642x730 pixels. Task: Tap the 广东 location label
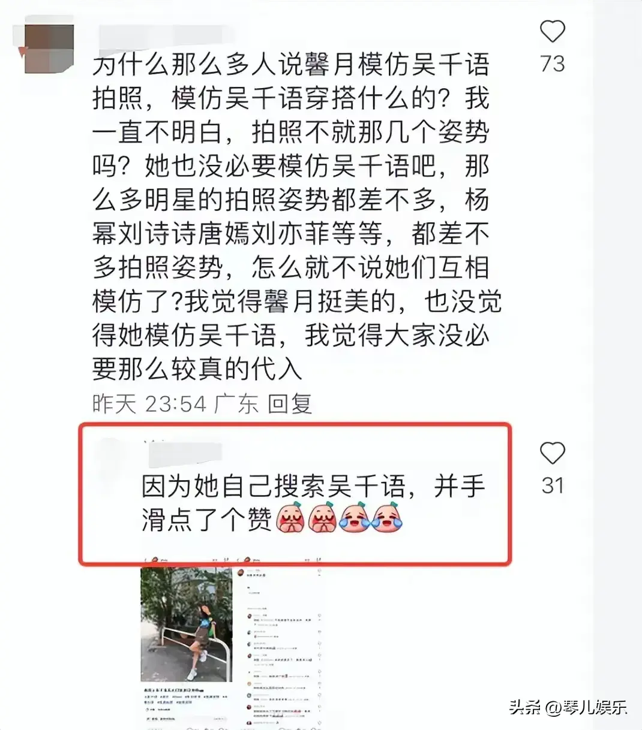236,403
